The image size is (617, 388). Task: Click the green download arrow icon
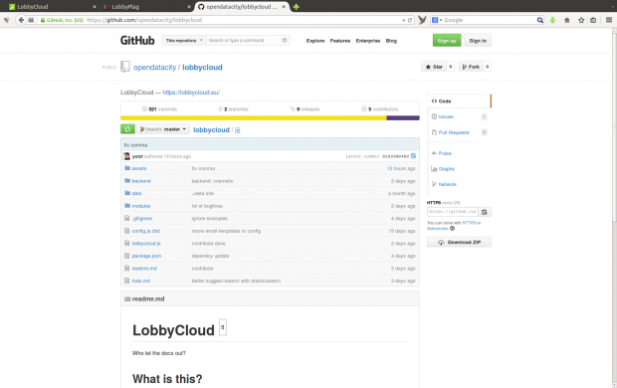point(552,20)
